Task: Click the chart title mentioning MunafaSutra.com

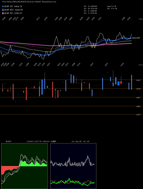Action: click(29, 2)
